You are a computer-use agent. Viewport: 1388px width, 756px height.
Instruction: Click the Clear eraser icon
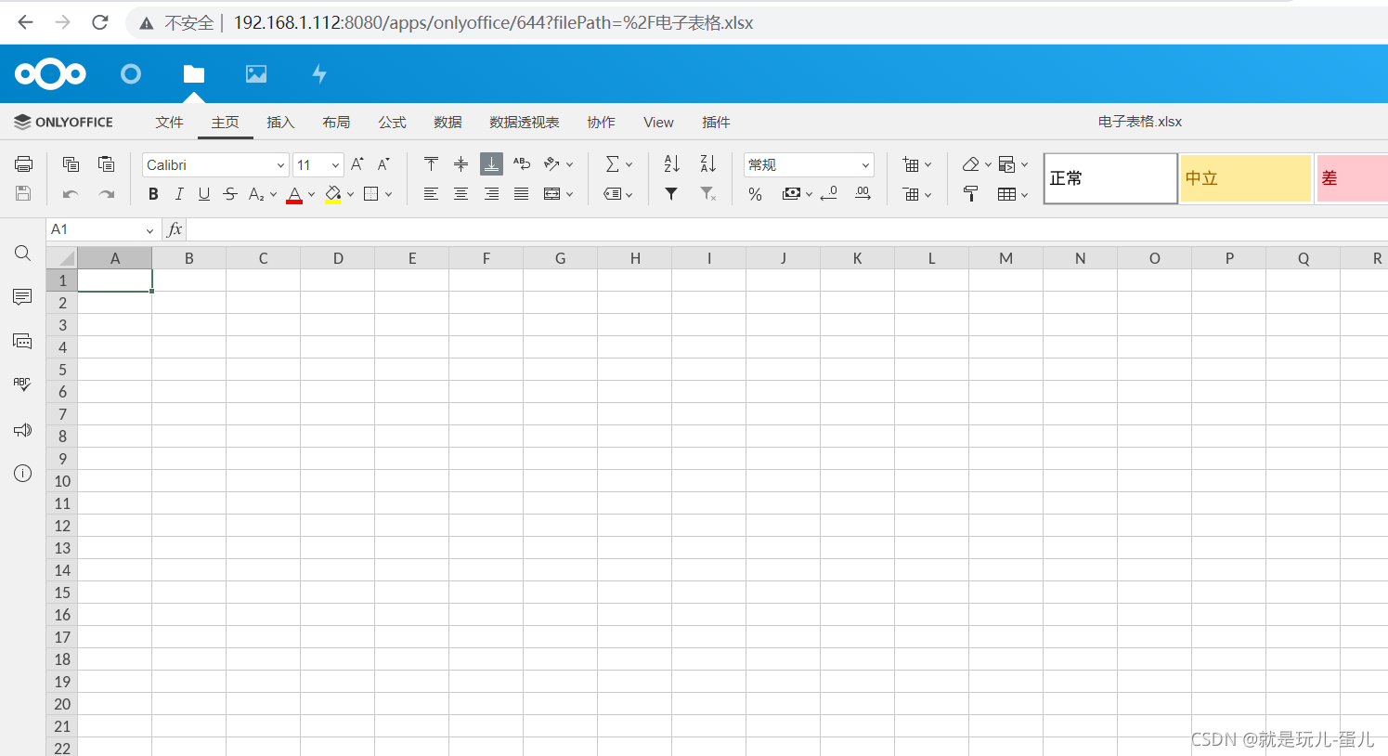pyautogui.click(x=971, y=164)
